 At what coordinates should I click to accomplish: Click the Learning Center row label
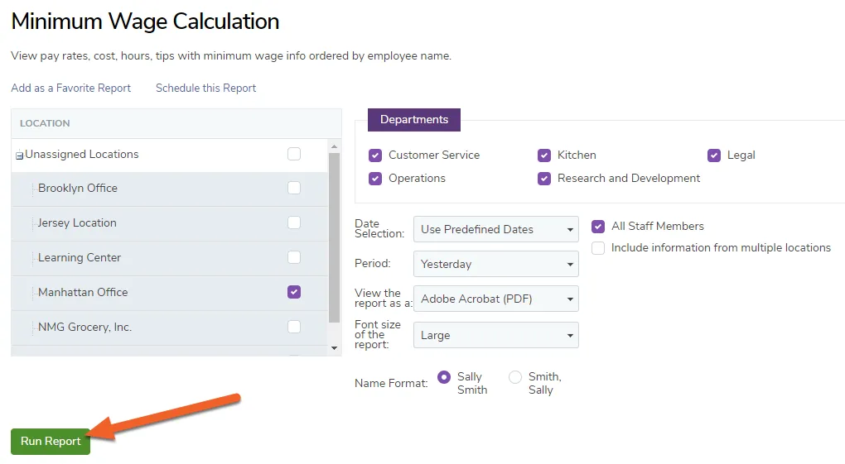coord(80,257)
